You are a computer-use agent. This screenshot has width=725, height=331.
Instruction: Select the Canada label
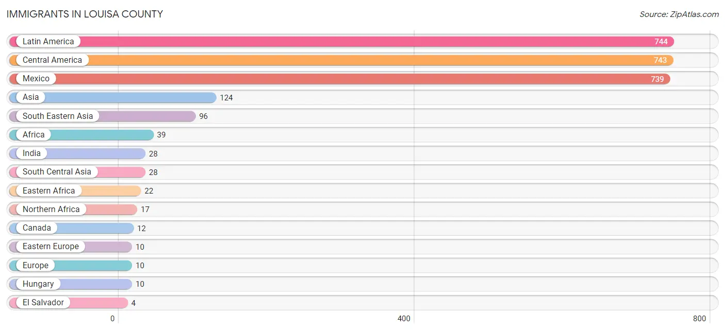coord(37,228)
